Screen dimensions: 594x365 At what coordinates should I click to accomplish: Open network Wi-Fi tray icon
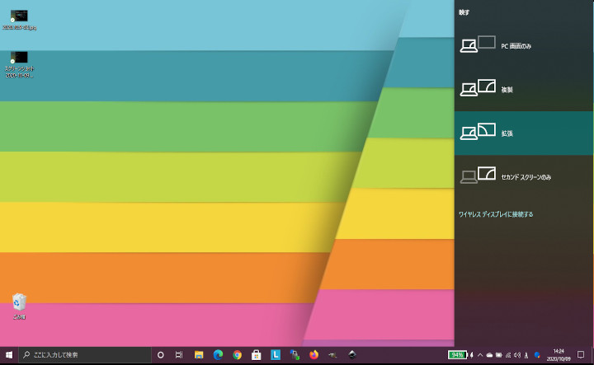508,355
